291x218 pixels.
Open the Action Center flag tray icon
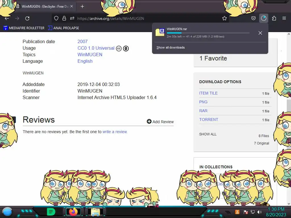coord(246,212)
